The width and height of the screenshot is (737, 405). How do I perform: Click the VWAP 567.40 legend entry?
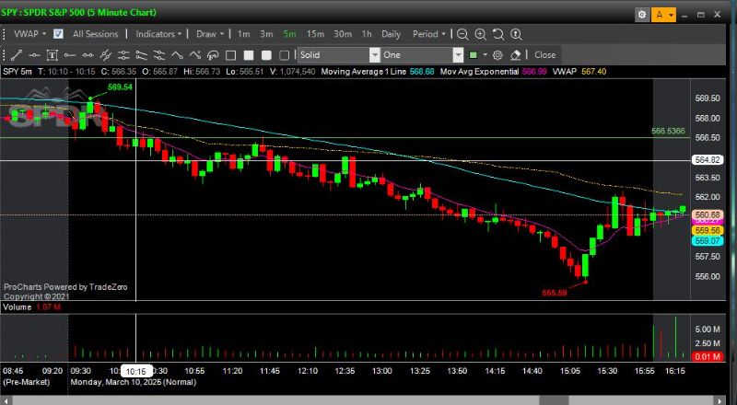(579, 72)
